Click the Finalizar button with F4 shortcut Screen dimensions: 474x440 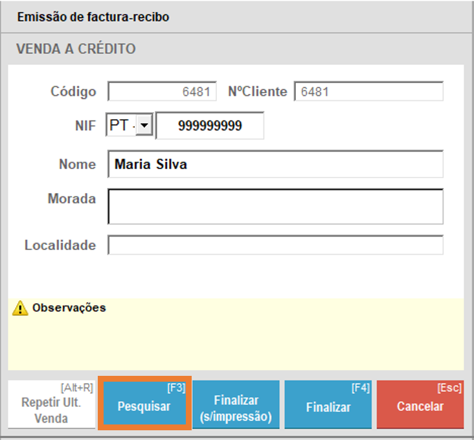coord(328,406)
